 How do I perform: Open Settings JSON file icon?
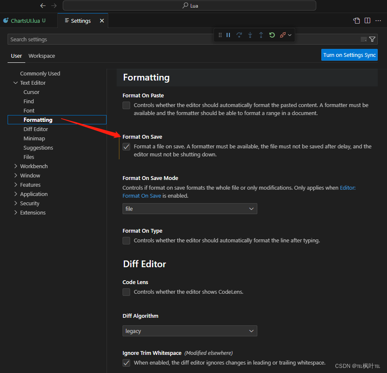[x=356, y=21]
